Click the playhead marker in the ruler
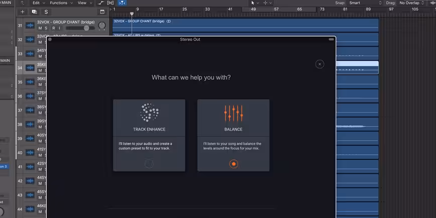436x218 pixels. tap(132, 14)
